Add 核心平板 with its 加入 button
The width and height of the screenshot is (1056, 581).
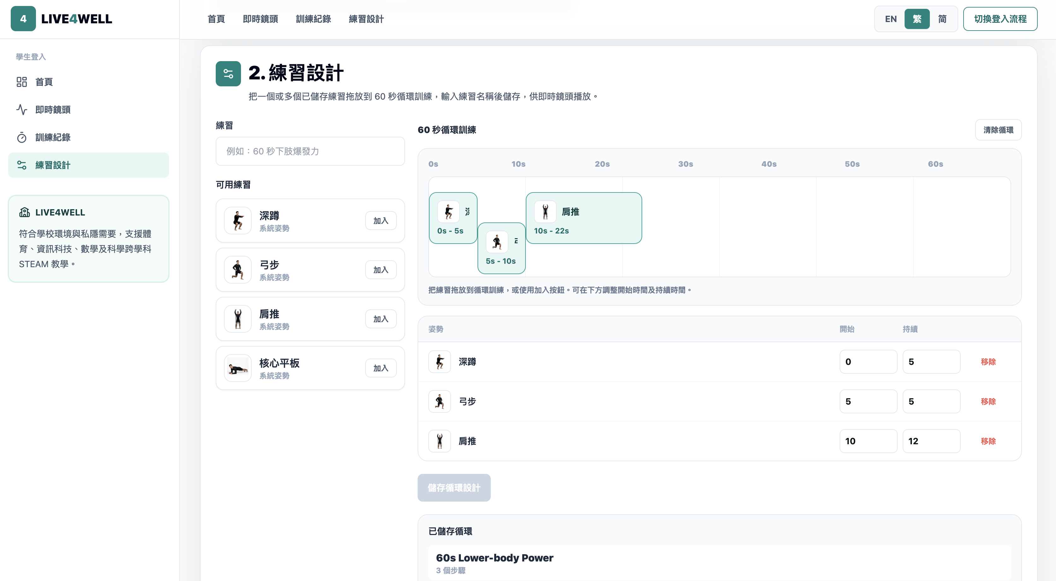click(381, 368)
